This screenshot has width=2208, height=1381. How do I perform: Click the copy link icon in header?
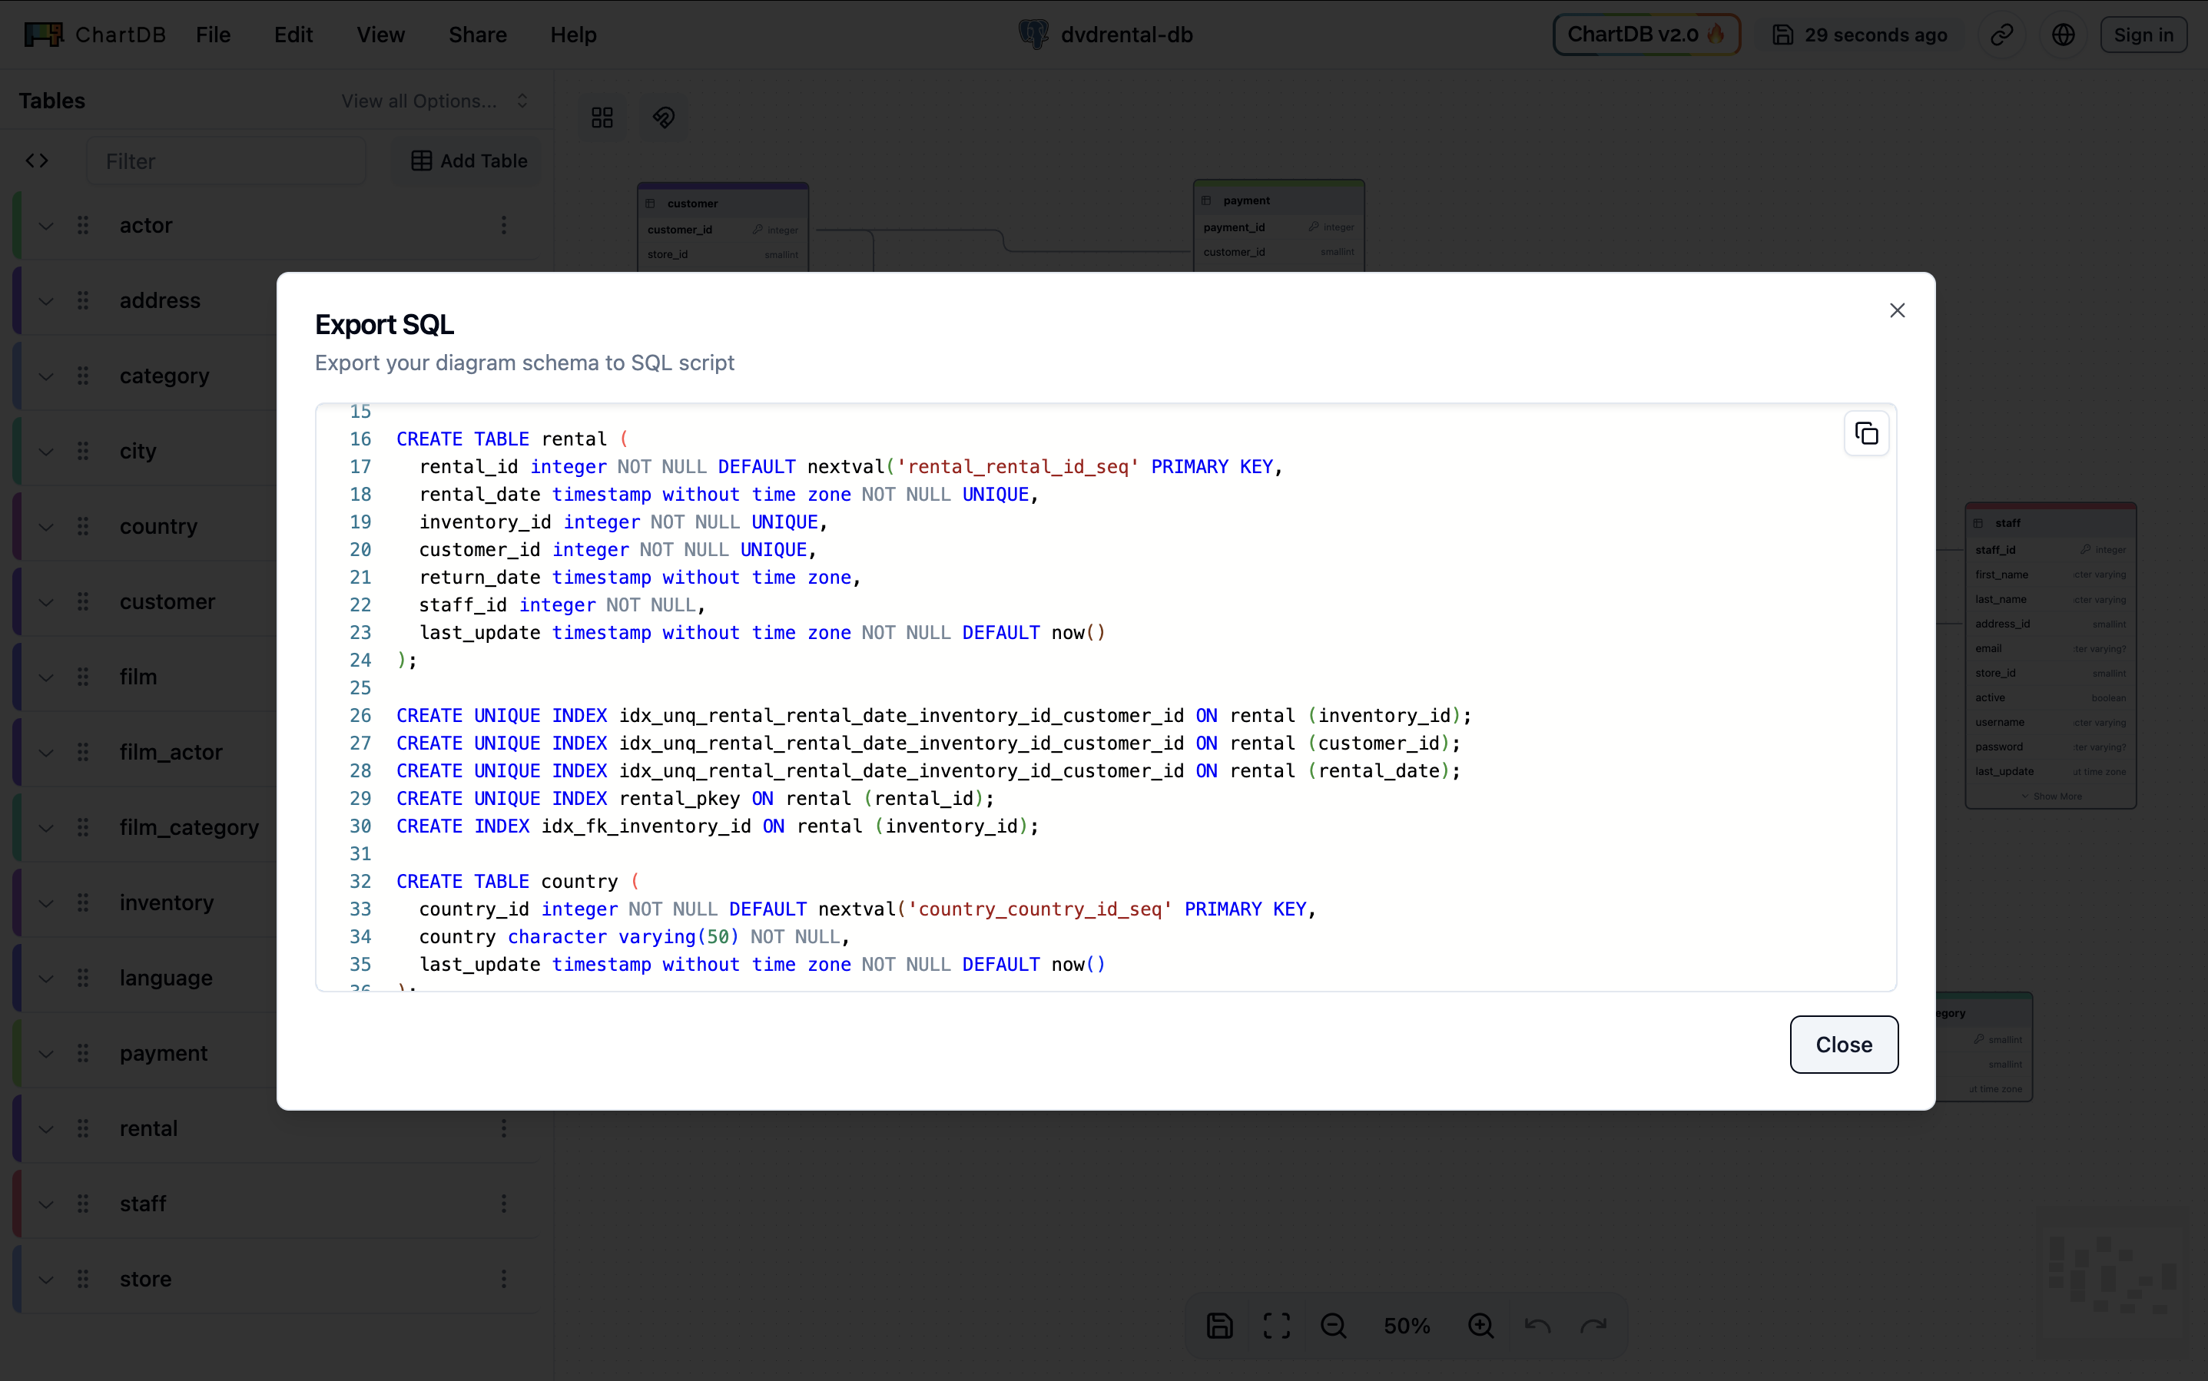tap(2001, 35)
